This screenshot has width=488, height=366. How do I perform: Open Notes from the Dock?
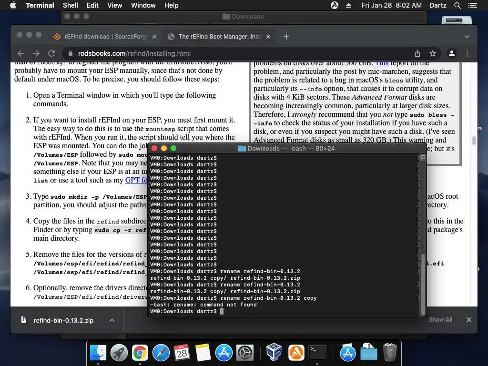click(x=203, y=353)
